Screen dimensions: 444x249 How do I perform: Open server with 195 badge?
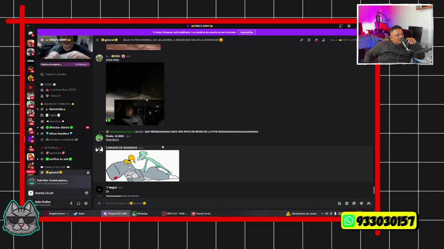[x=31, y=121]
